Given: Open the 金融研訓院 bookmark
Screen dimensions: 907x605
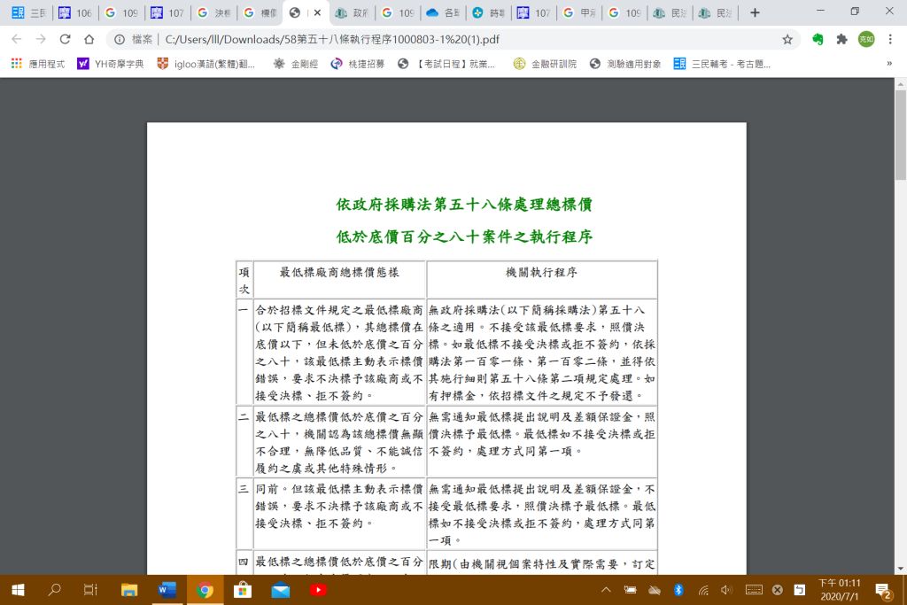Looking at the screenshot, I should coord(545,64).
